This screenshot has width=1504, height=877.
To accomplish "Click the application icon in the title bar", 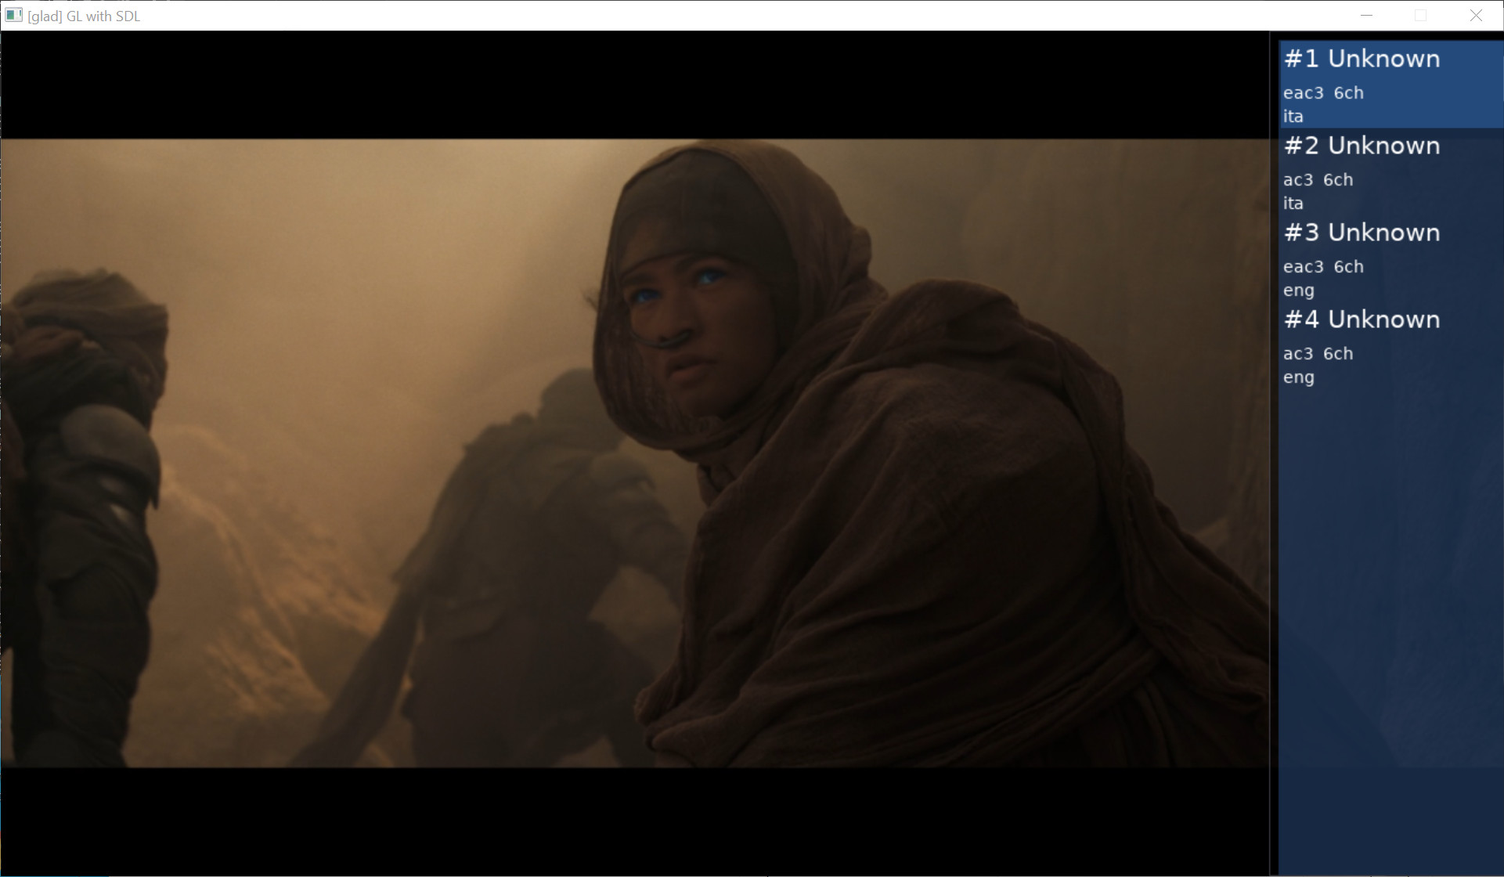I will [x=13, y=16].
